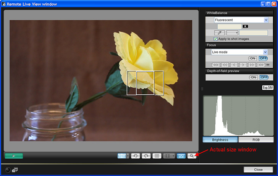The height and width of the screenshot is (176, 278).
Task: Expand the Live mode focus dropdown
Action: pyautogui.click(x=265, y=52)
